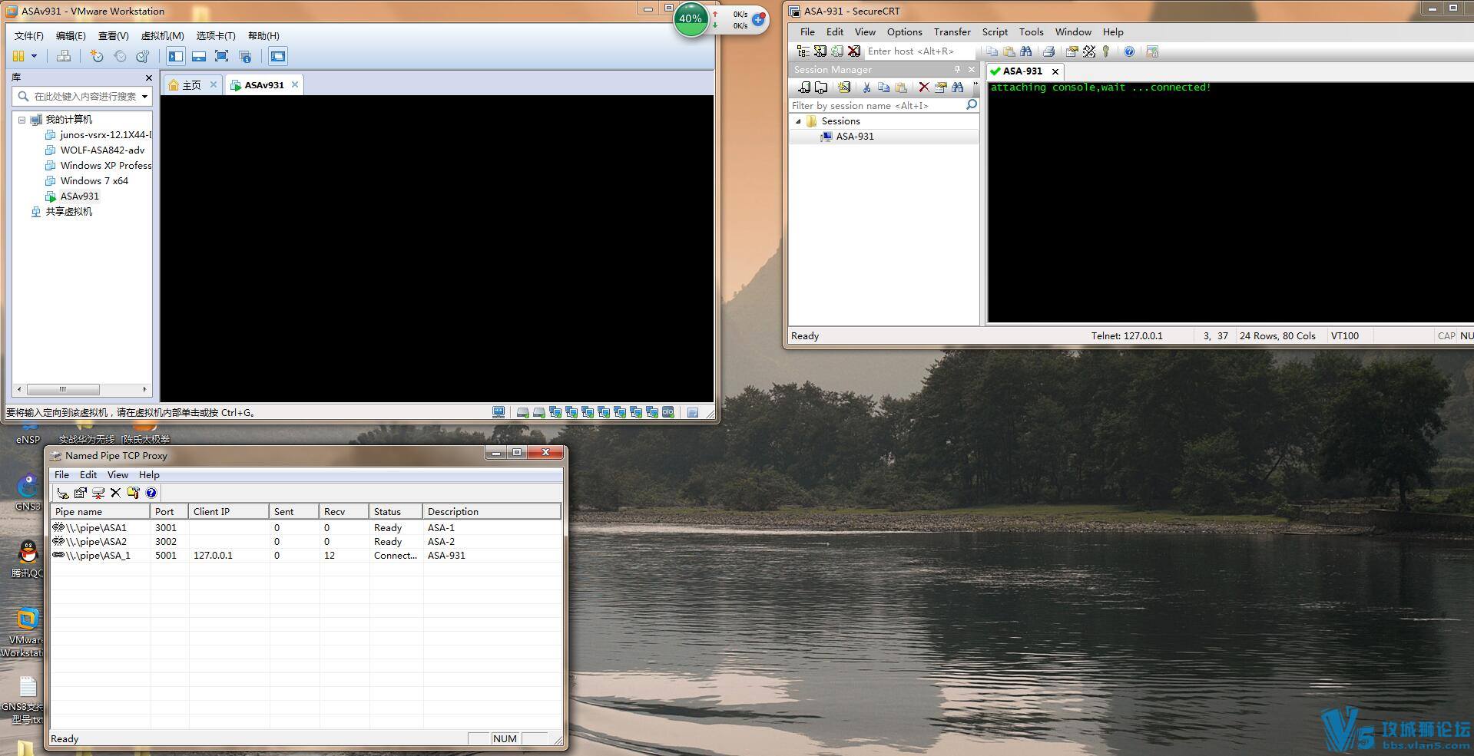Open the VMware library search box dropdown arrow
The height and width of the screenshot is (756, 1474).
(144, 97)
